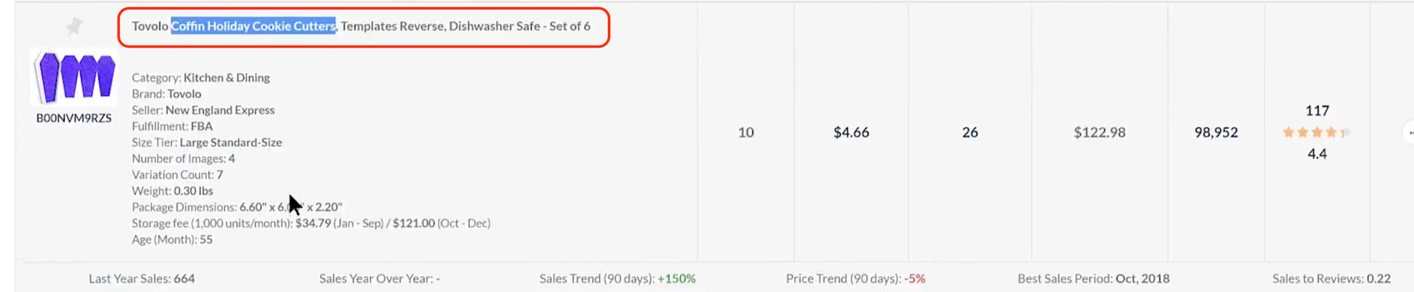Screen dimensions: 1414x292
Task: Click the coffin cookie cutter thumbnail
Action: coord(75,77)
